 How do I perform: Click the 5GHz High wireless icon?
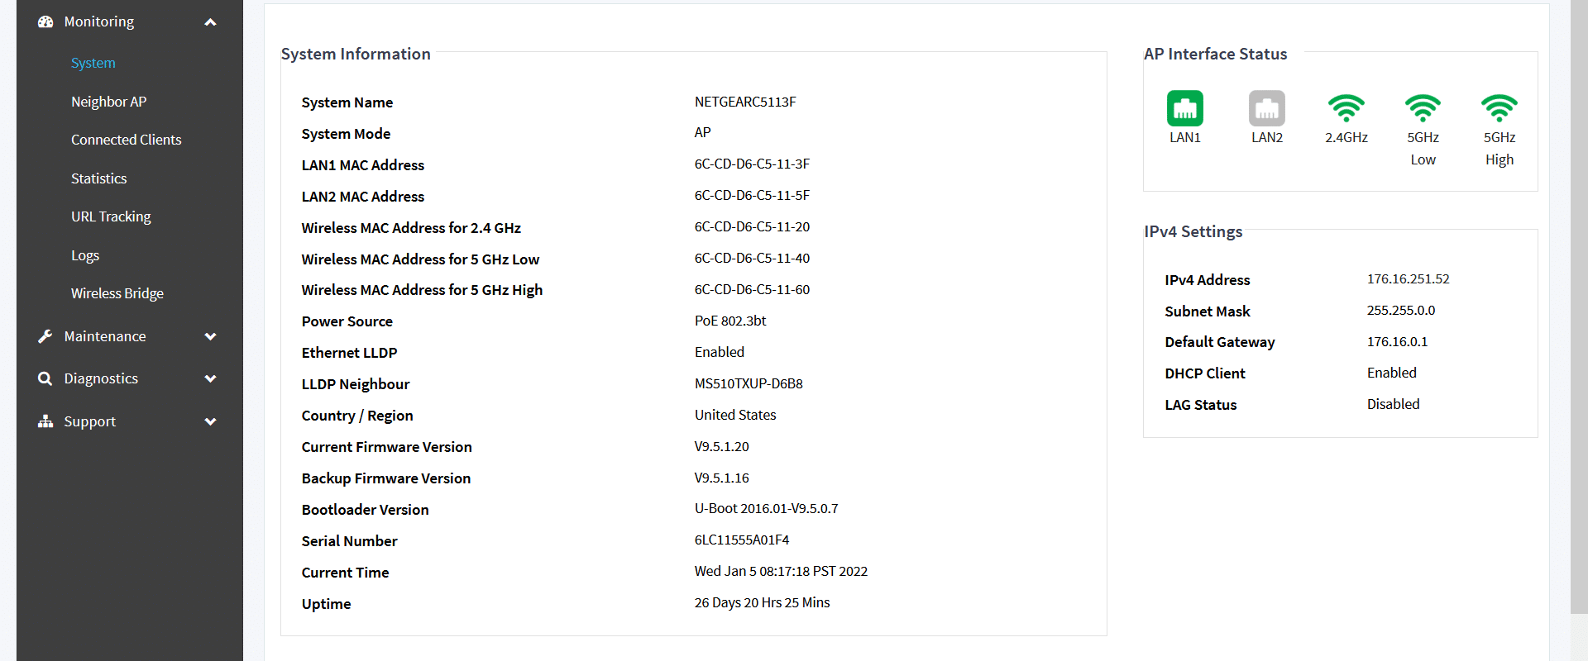[1499, 108]
